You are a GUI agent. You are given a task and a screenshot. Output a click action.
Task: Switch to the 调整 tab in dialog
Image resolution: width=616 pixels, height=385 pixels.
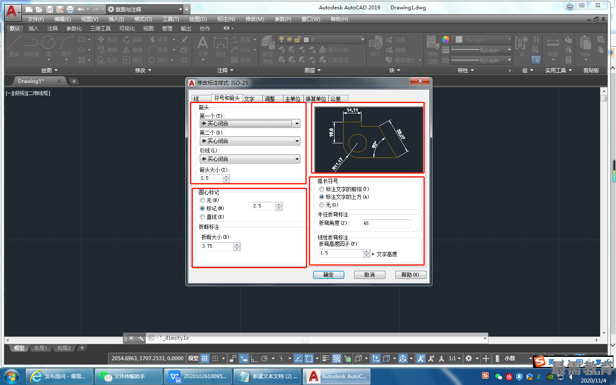(x=272, y=99)
